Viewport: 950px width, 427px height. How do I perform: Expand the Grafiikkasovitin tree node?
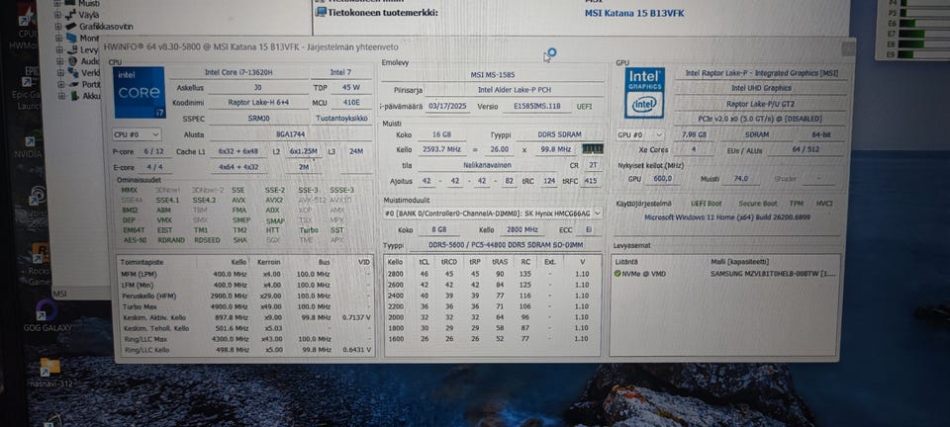pos(58,29)
